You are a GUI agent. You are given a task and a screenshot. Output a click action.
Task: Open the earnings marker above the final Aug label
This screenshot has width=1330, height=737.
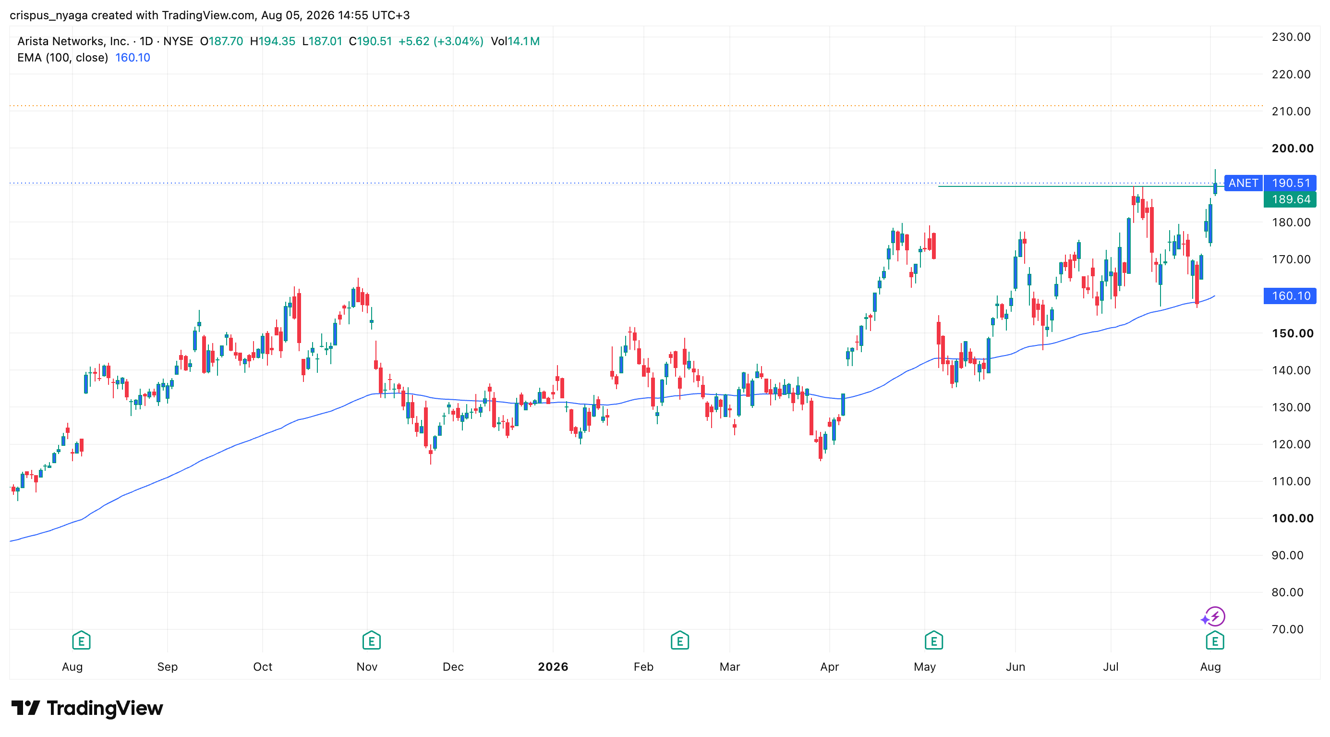(1215, 640)
